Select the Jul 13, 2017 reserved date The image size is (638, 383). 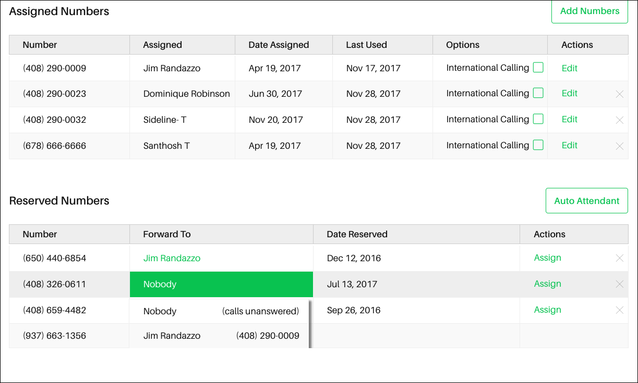(x=352, y=284)
